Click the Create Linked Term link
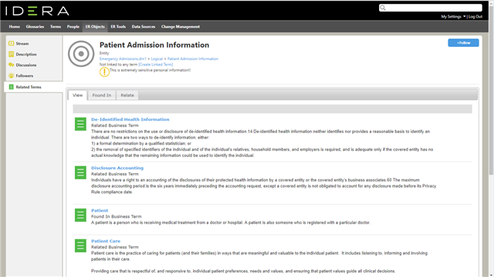This screenshot has width=494, height=277. tap(156, 65)
